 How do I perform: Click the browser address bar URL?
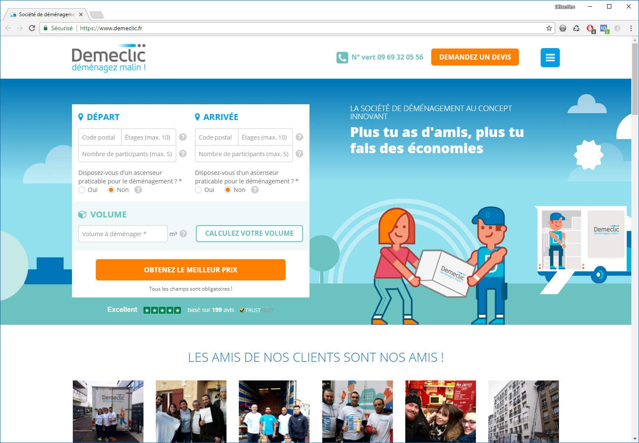pyautogui.click(x=111, y=28)
